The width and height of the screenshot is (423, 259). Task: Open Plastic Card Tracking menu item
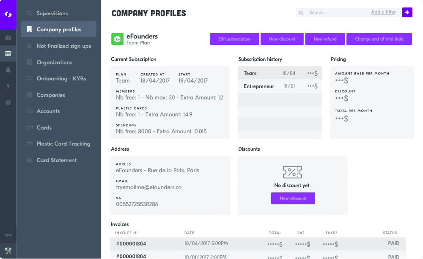(x=63, y=144)
